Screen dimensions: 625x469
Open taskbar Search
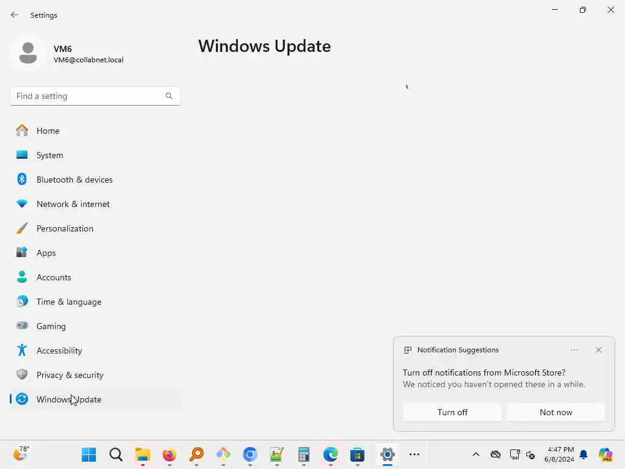[x=115, y=454]
